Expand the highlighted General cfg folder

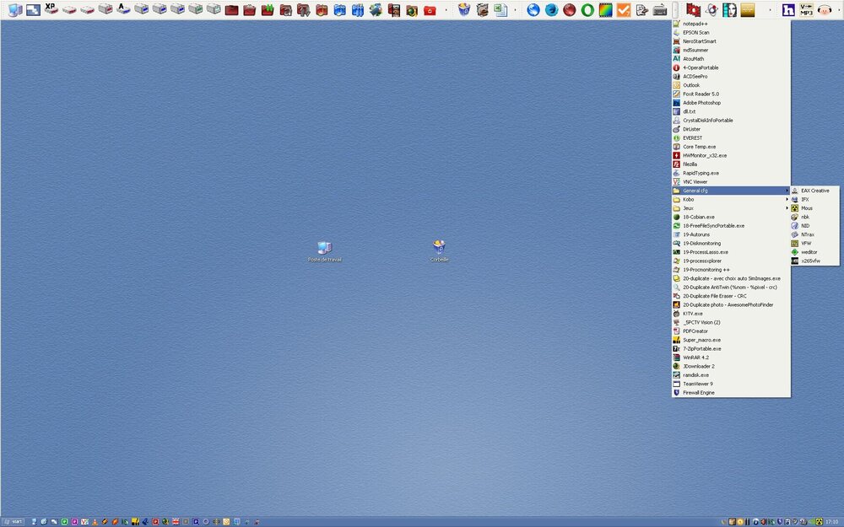695,191
